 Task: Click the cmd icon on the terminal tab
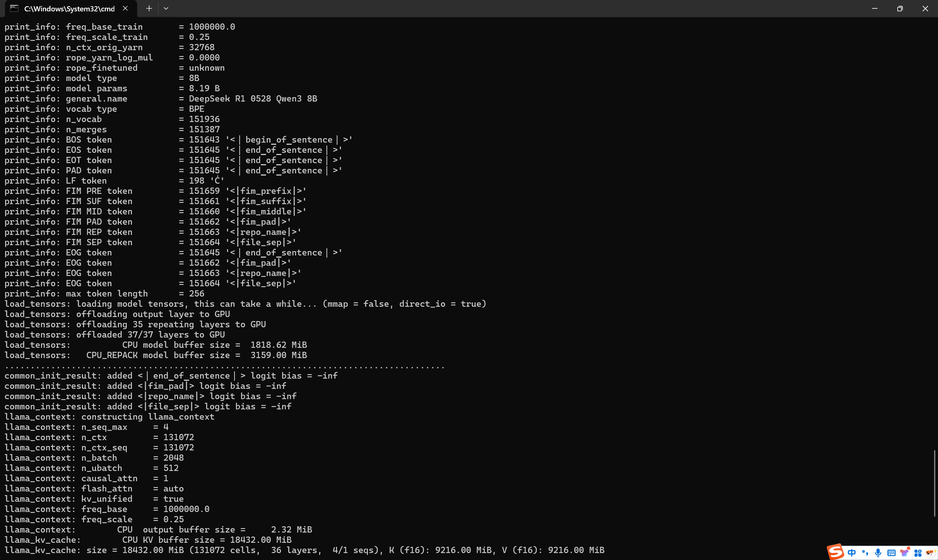[14, 8]
